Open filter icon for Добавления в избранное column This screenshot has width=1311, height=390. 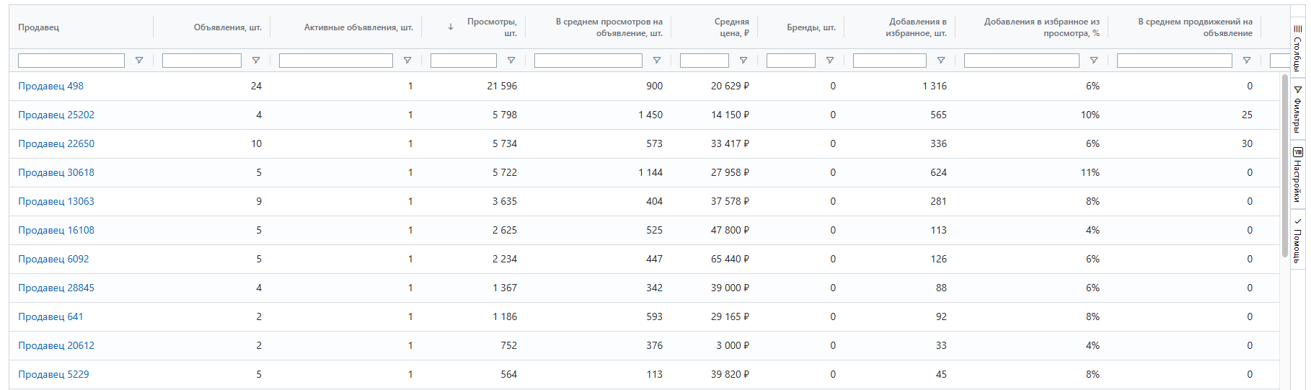(x=941, y=61)
